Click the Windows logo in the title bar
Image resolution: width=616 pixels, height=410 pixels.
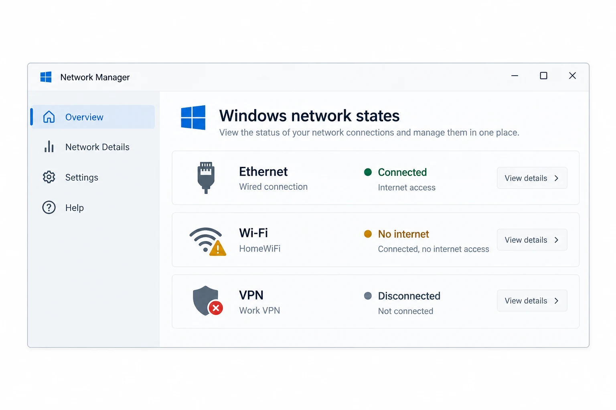[46, 77]
